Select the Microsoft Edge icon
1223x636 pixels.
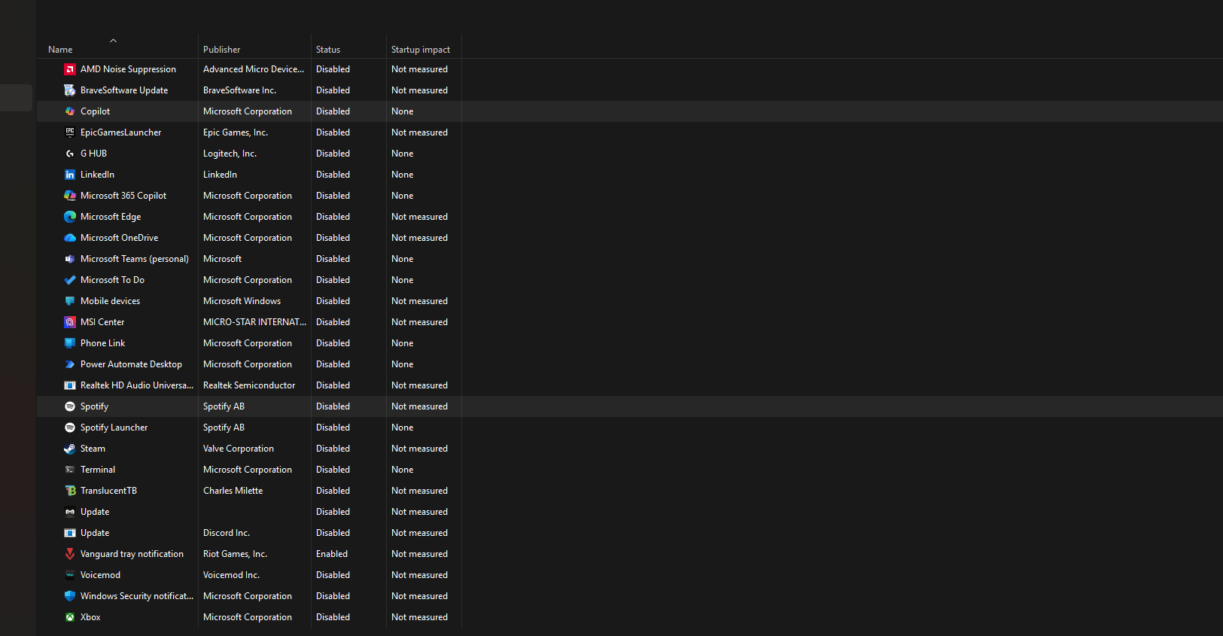(x=70, y=217)
